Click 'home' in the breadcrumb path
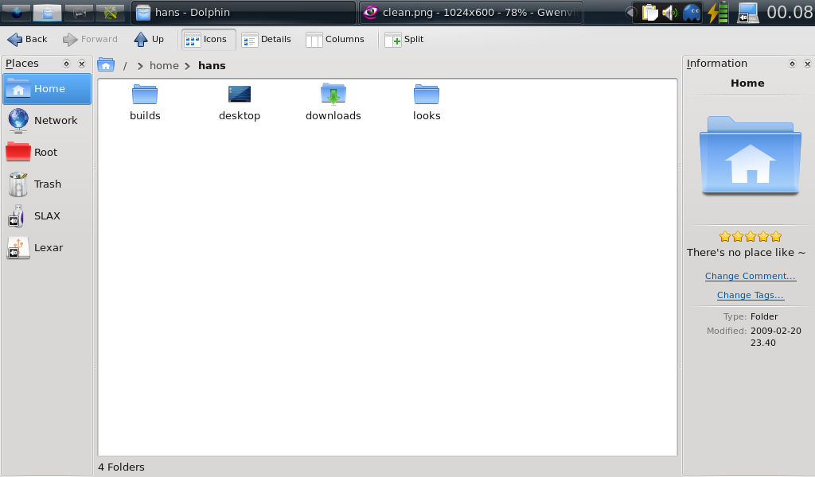 164,65
